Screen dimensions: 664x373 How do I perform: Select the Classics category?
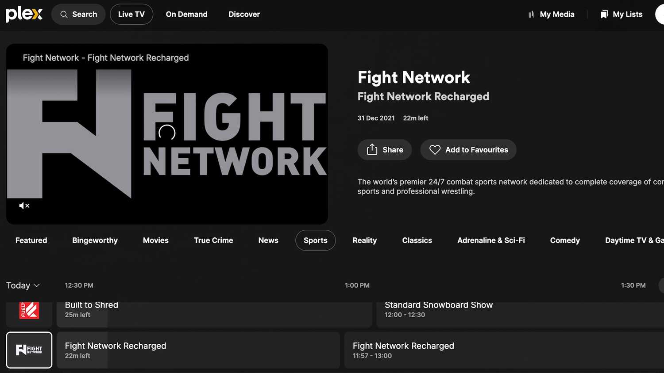[x=417, y=240]
